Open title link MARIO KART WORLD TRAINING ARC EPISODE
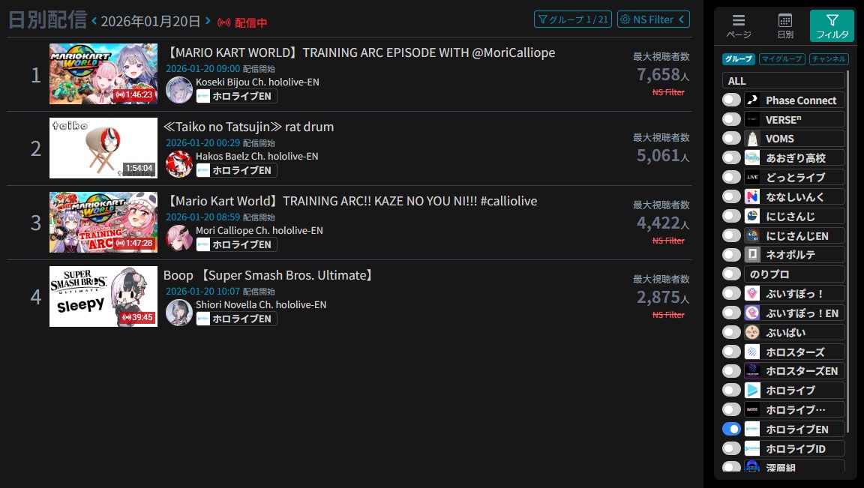This screenshot has width=864, height=488. tap(360, 53)
